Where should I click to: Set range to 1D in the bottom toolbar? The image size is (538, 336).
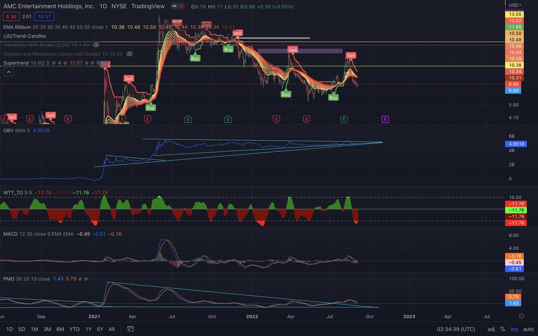pos(9,329)
